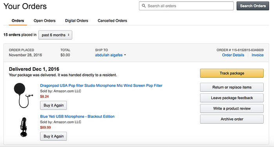Click the Track package button
This screenshot has height=147, width=274.
(232, 73)
